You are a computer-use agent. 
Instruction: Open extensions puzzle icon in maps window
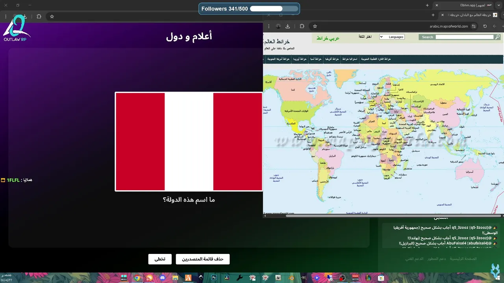click(302, 26)
